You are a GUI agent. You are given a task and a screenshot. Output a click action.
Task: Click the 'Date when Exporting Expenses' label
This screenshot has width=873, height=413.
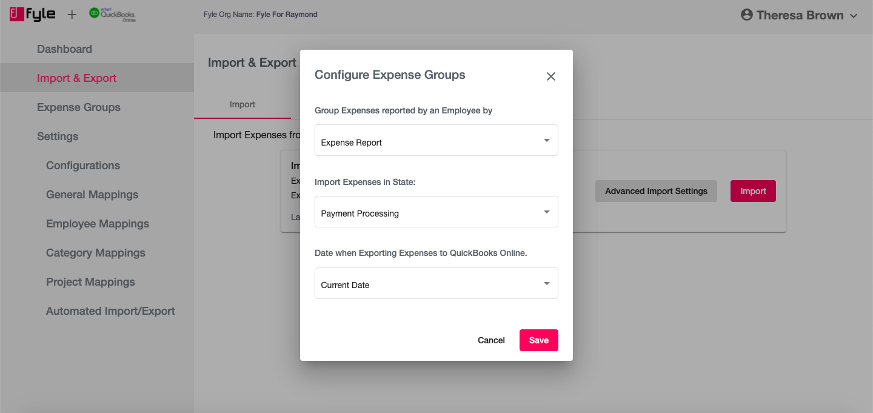point(421,253)
